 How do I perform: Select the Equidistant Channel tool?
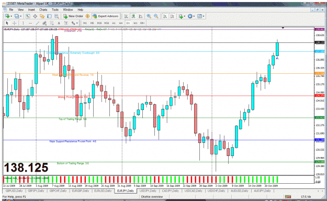coord(44,23)
